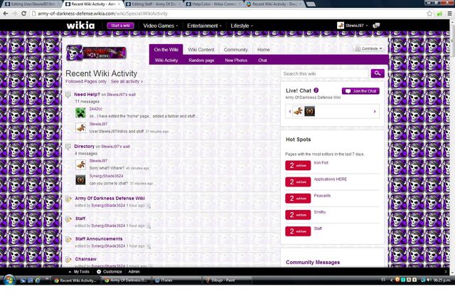Select Wiki Content tab
This screenshot has height=304, width=455.
coord(200,50)
